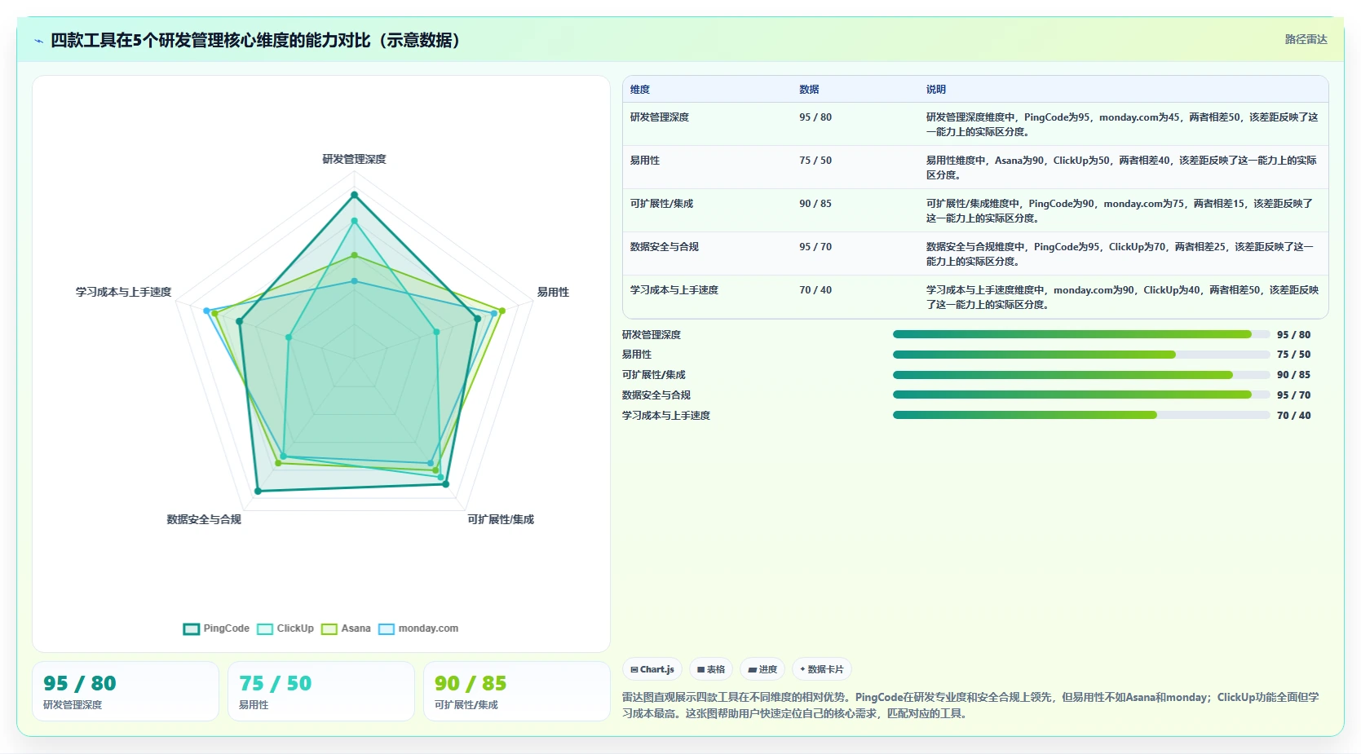Toggle ClickUp dataset in radar legend
1361x754 pixels.
coord(285,628)
